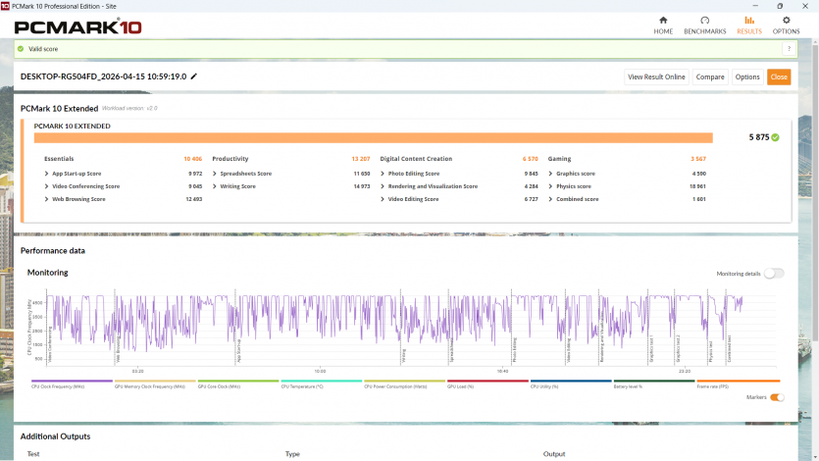Click the green check beside 5 875 score
Viewport: 819px width, 461px height.
(775, 137)
